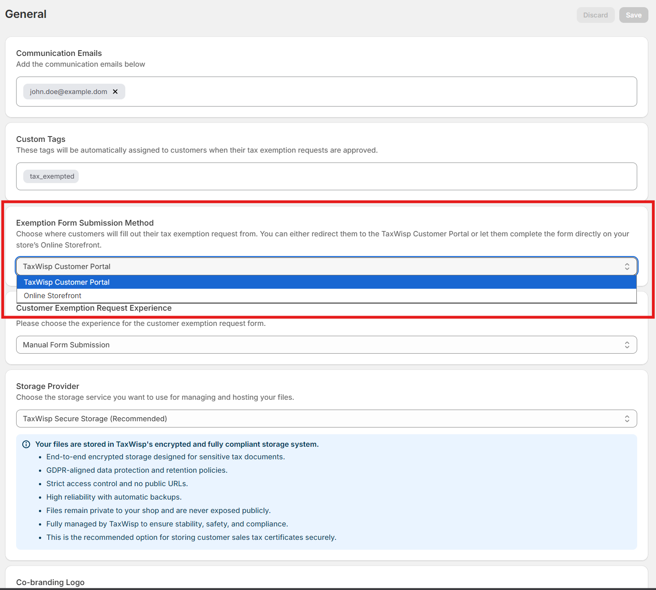Click the info icon in the storage notice

point(26,445)
